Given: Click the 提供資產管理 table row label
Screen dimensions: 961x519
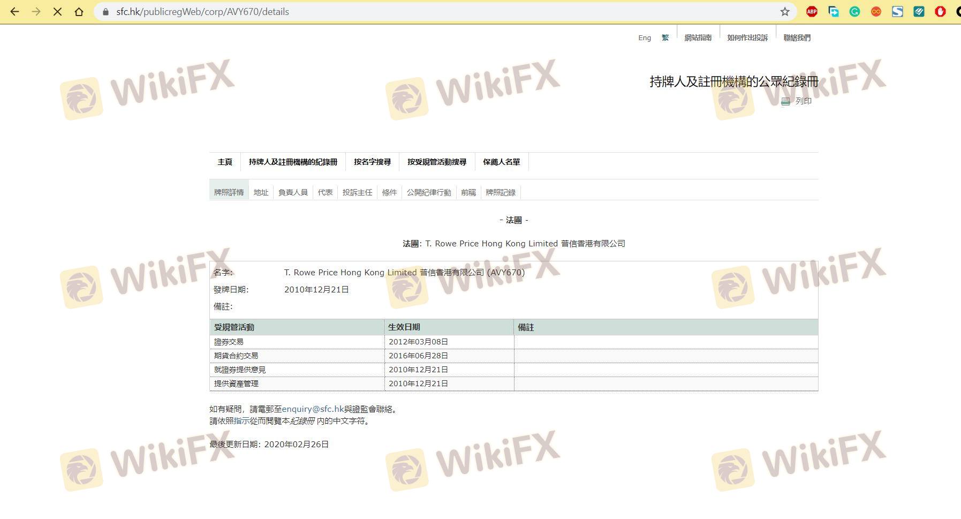Looking at the screenshot, I should [x=236, y=383].
